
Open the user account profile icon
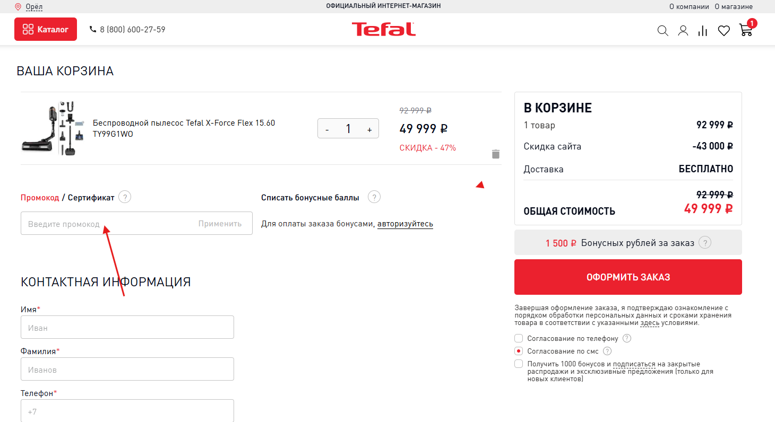coord(683,31)
